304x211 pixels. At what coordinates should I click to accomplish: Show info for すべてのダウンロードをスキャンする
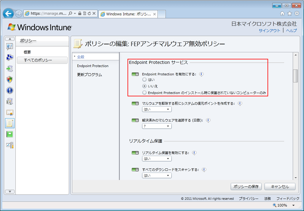click(x=204, y=170)
